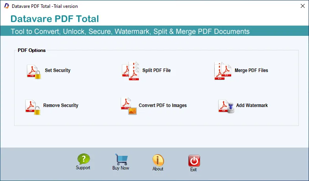Click the green Support question mark icon

coord(84,159)
